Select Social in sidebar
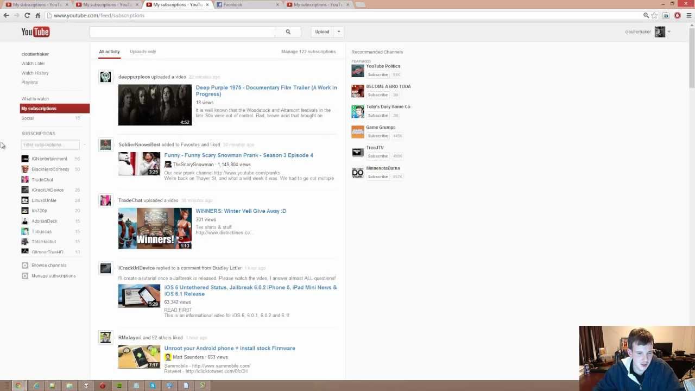 pyautogui.click(x=27, y=118)
